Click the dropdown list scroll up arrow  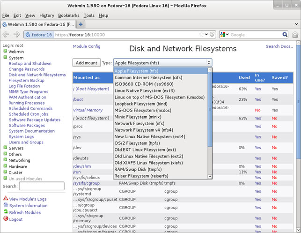(x=210, y=69)
